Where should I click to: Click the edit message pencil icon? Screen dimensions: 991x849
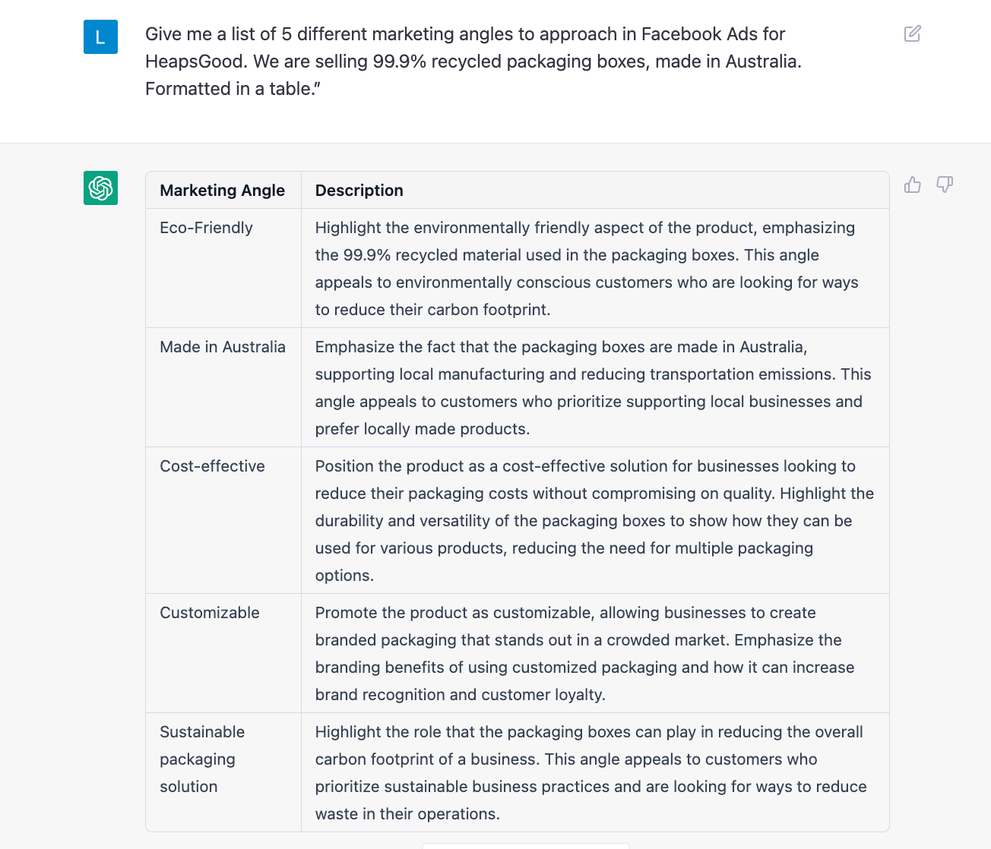913,33
